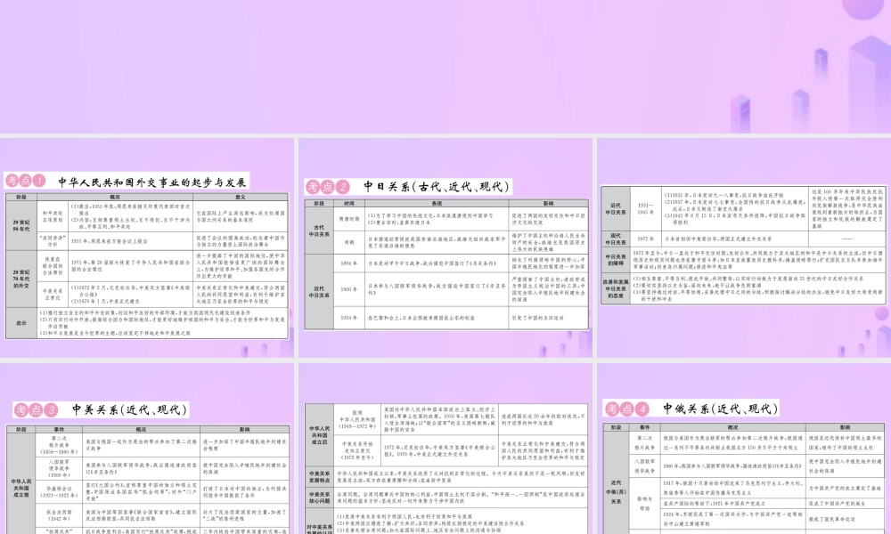The height and width of the screenshot is (534, 891).
Task: Click the 概况 column header in 考点1 table
Action: click(x=115, y=197)
